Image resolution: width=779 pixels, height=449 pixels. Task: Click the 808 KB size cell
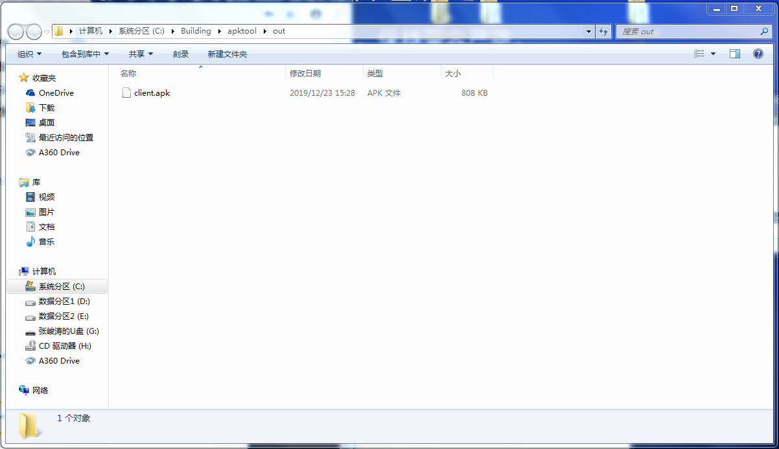[474, 93]
